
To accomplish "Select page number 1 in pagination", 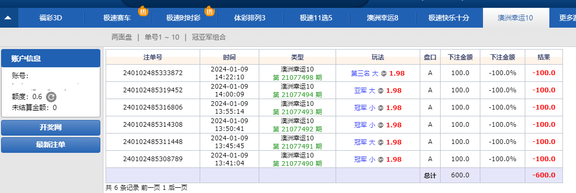I will (x=164, y=188).
